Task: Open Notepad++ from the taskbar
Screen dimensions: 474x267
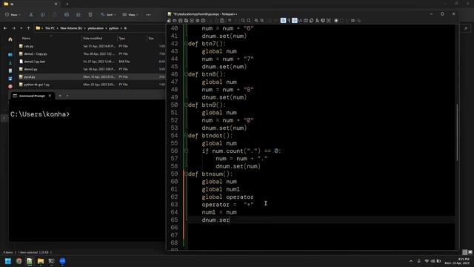Action: pyautogui.click(x=30, y=261)
